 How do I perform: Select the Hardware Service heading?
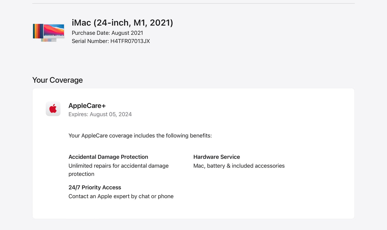coord(216,157)
